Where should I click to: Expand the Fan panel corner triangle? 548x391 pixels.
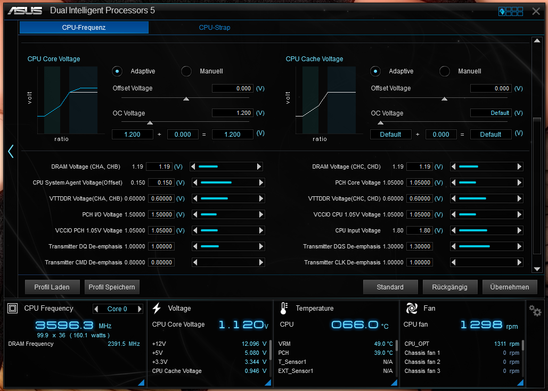[x=520, y=382]
